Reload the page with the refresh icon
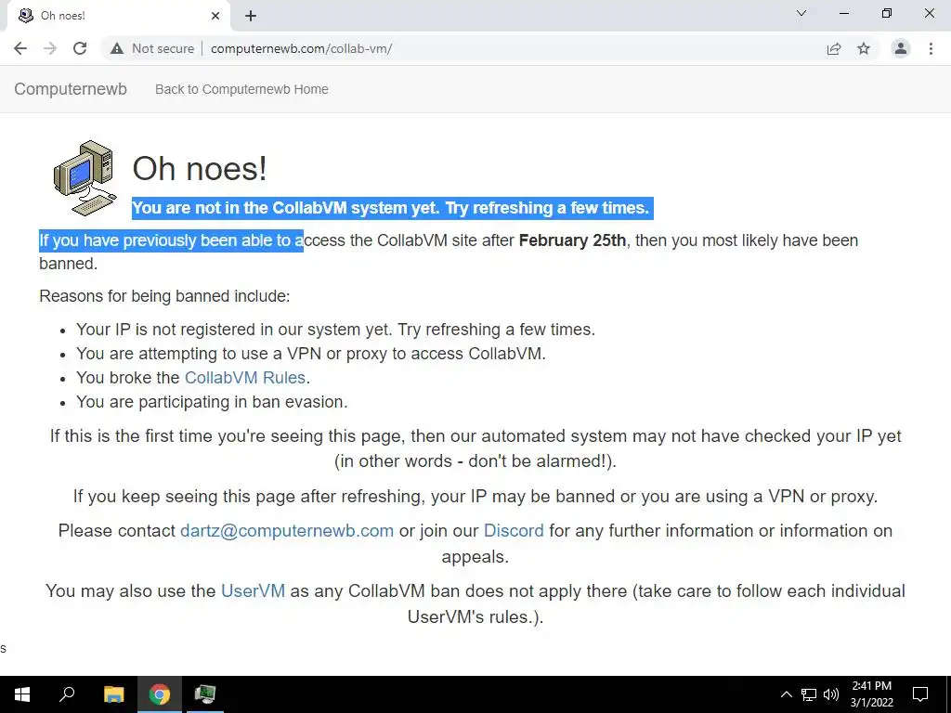 click(80, 48)
